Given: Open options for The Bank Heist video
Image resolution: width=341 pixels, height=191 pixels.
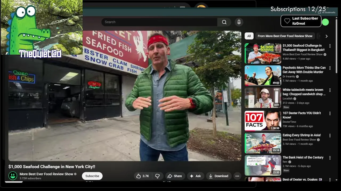Looking at the screenshot, I should pos(330,158).
